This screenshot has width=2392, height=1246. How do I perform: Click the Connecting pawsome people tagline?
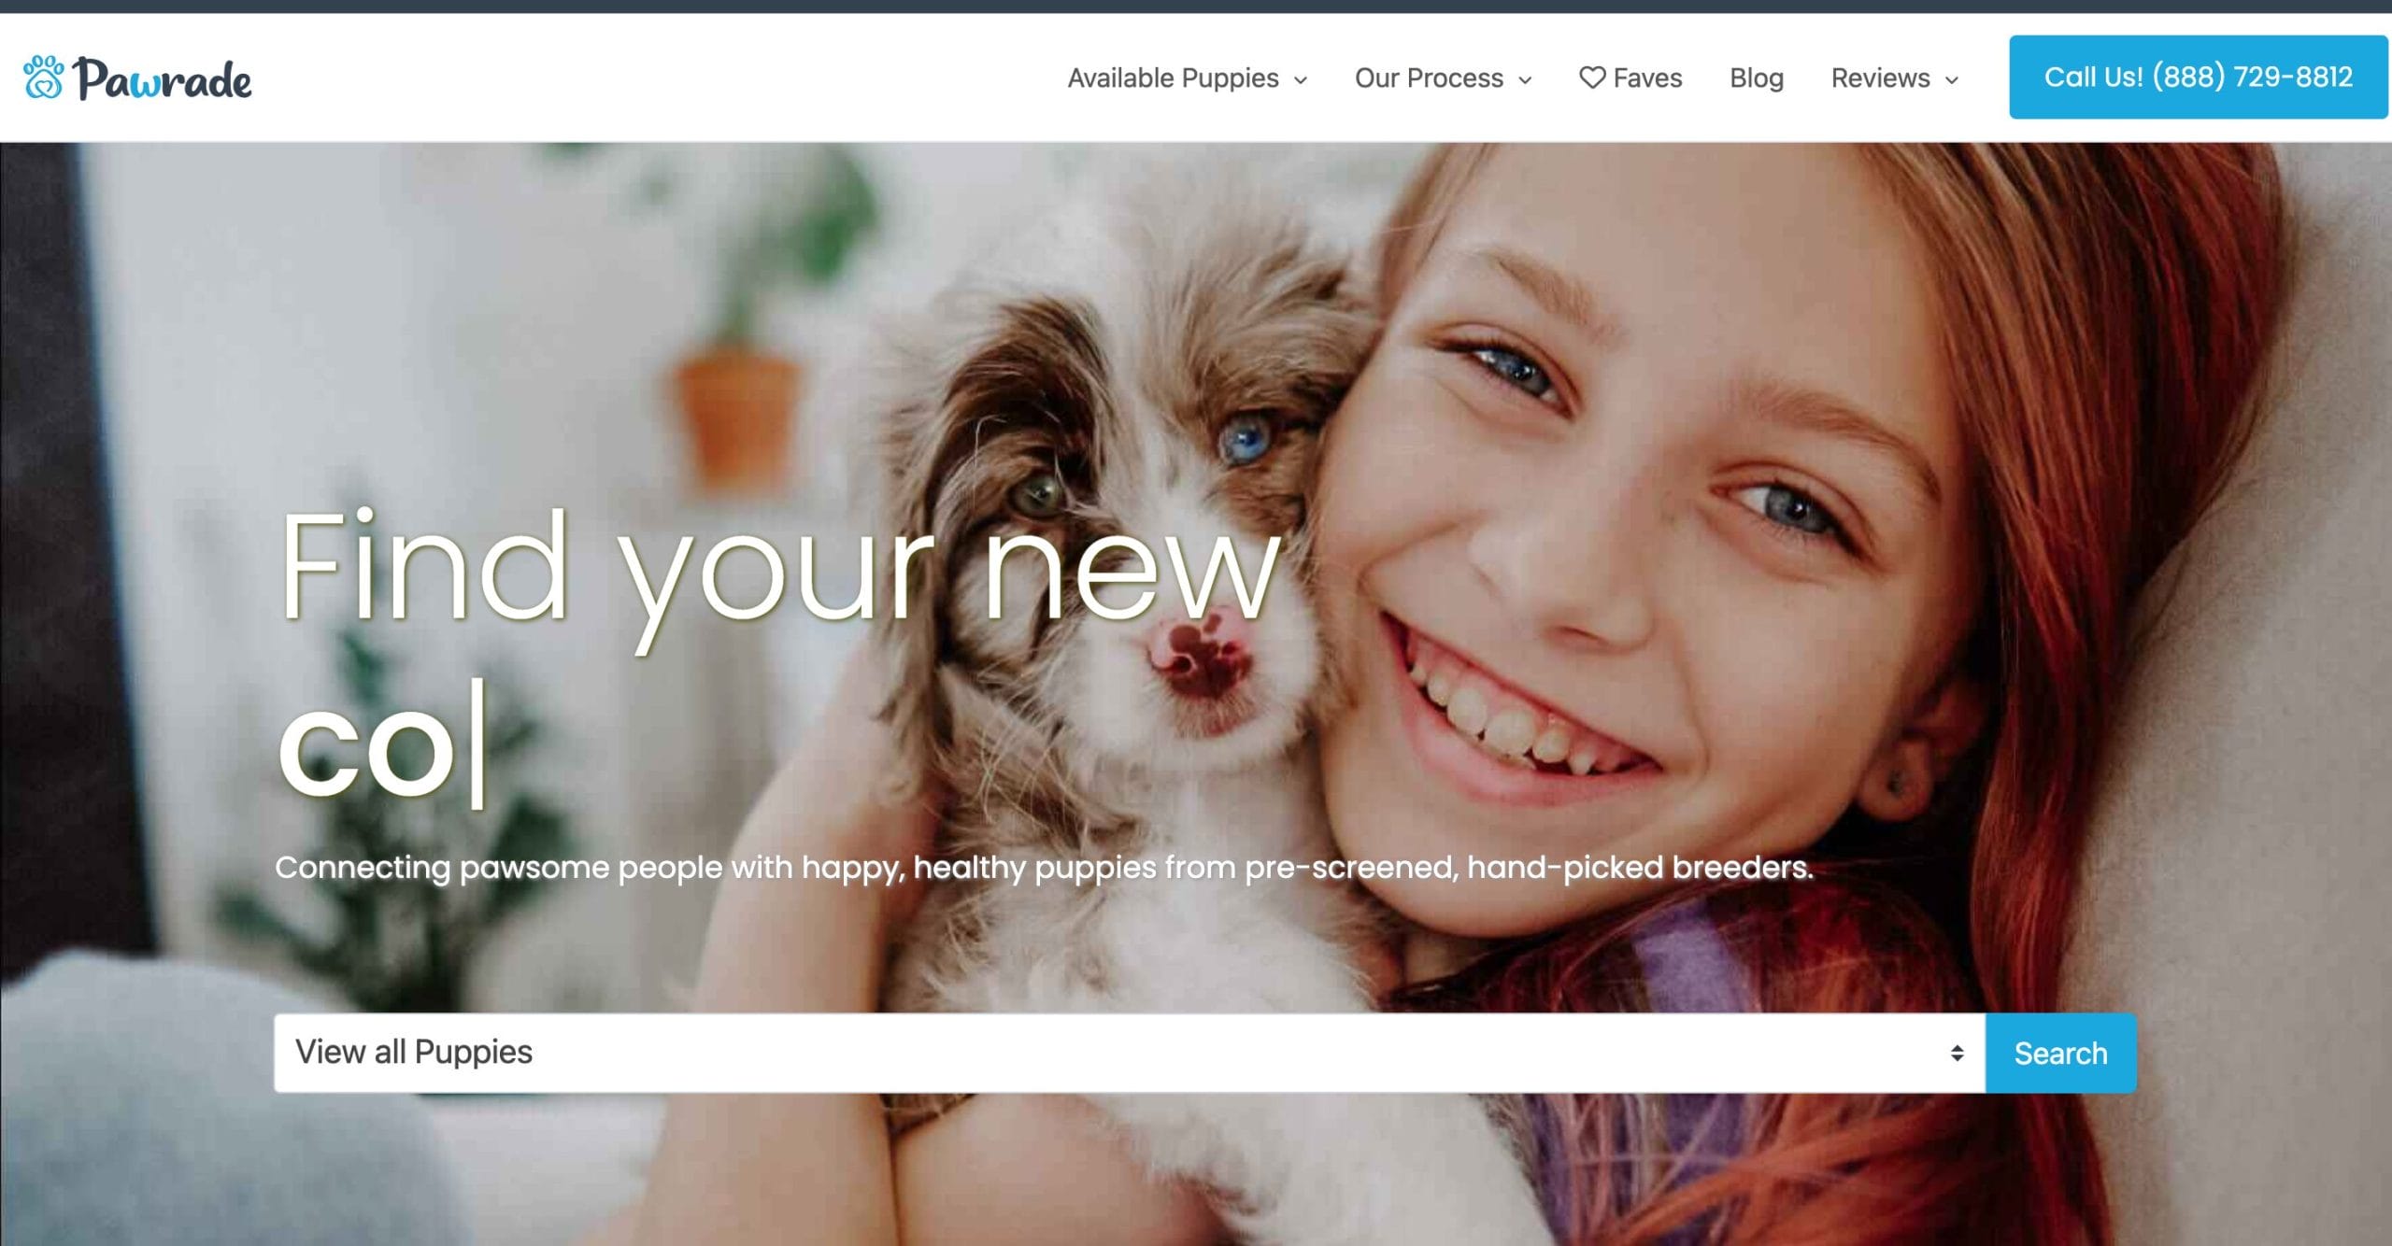[x=1044, y=868]
